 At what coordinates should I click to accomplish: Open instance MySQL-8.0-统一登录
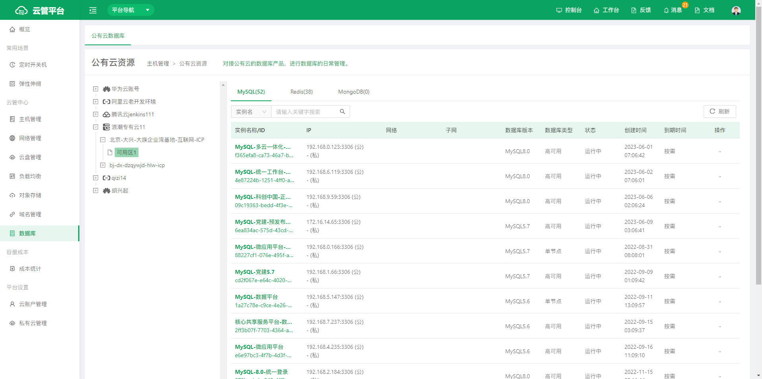tap(262, 372)
